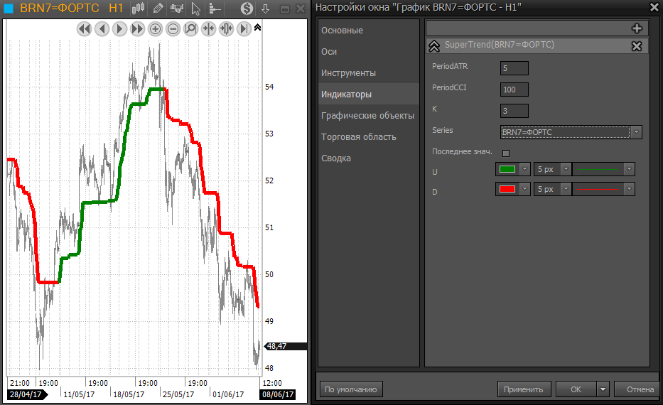
Task: Click the 'По умолчанию' button
Action: [x=350, y=389]
